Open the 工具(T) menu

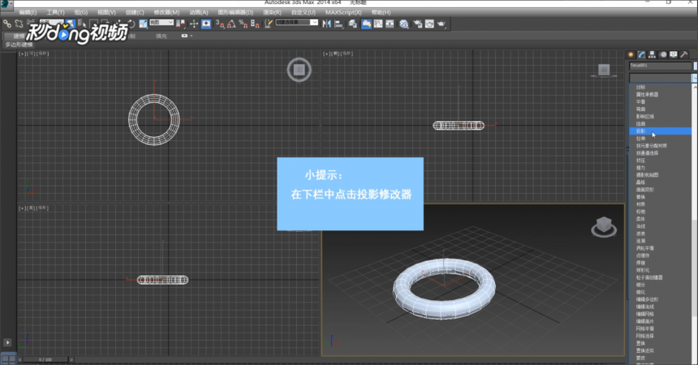coord(55,12)
